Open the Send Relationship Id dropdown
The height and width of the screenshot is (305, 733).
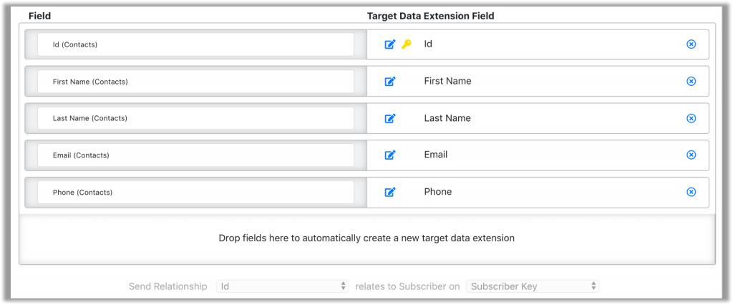(x=282, y=286)
